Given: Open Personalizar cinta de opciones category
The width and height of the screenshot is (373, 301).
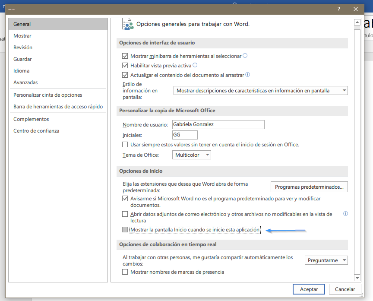Looking at the screenshot, I should pos(58,95).
